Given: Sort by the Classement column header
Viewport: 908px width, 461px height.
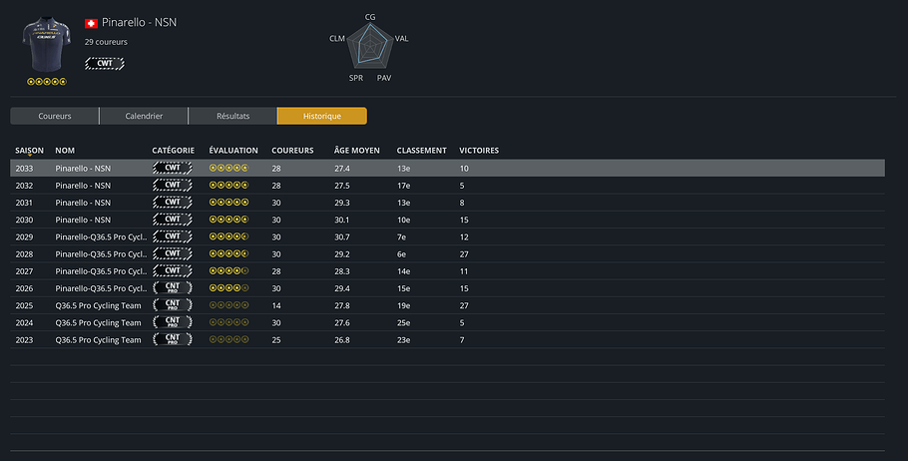Looking at the screenshot, I should (421, 151).
